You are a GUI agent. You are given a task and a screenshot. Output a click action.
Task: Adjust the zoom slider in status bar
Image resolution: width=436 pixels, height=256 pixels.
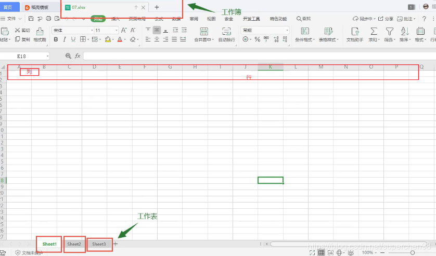[x=413, y=253]
